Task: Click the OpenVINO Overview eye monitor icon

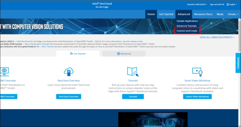Action: point(4,72)
